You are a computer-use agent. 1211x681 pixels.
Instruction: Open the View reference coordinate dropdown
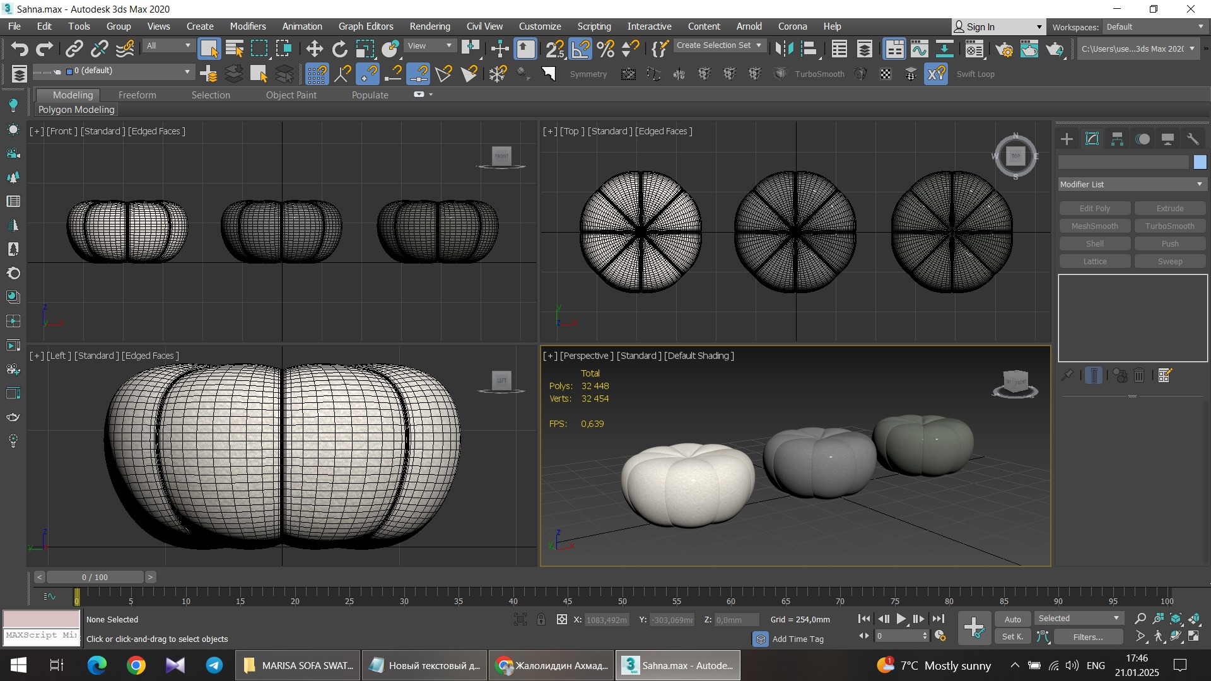click(430, 45)
